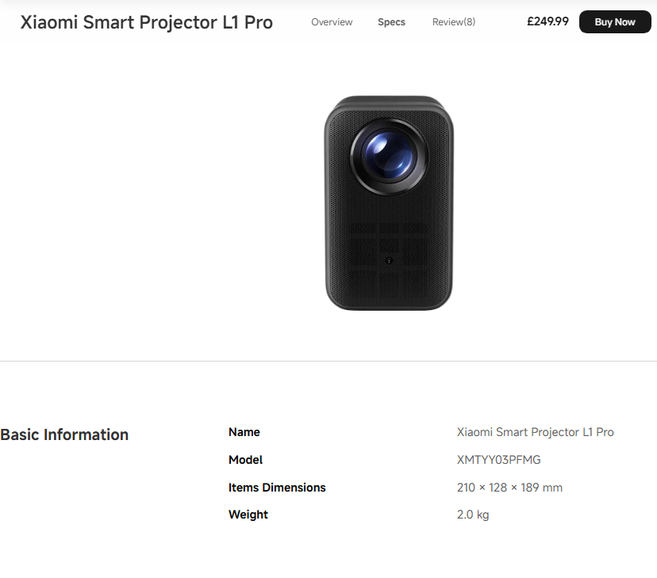
Task: Click the Model specification label
Action: point(245,460)
